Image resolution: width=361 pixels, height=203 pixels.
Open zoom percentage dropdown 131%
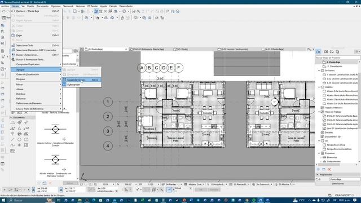point(113,184)
